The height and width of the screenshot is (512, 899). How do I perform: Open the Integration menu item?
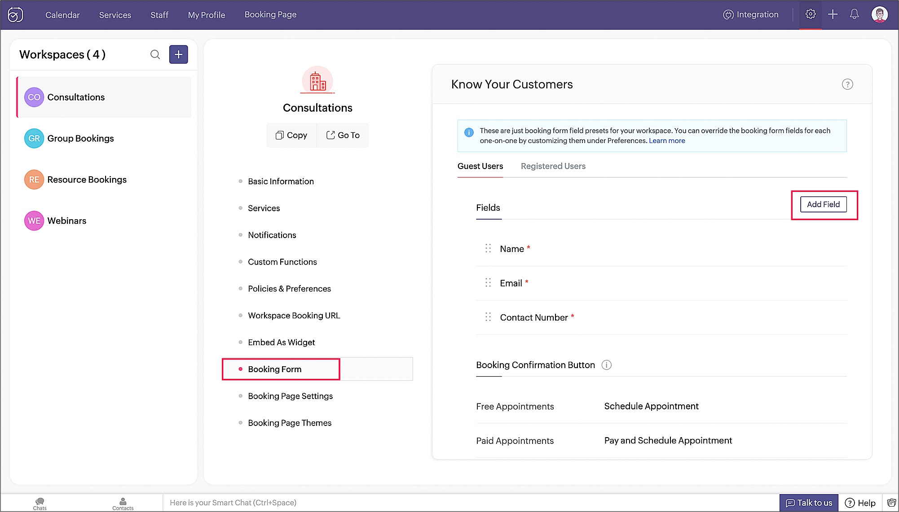pyautogui.click(x=750, y=14)
